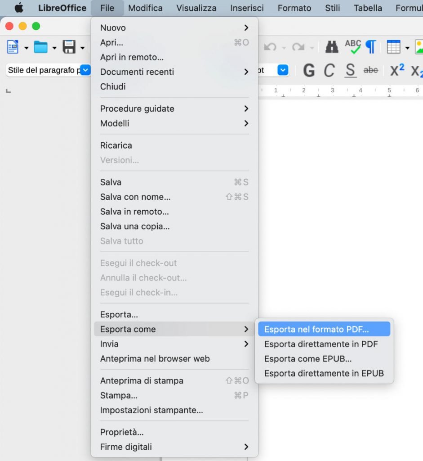Expand Firme digitali submenu
The height and width of the screenshot is (461, 423).
point(174,447)
